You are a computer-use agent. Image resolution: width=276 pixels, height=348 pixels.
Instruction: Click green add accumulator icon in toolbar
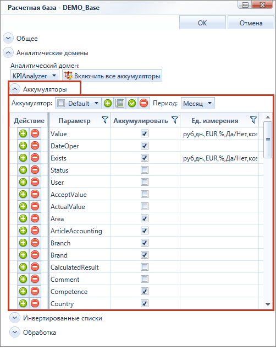tap(108, 104)
